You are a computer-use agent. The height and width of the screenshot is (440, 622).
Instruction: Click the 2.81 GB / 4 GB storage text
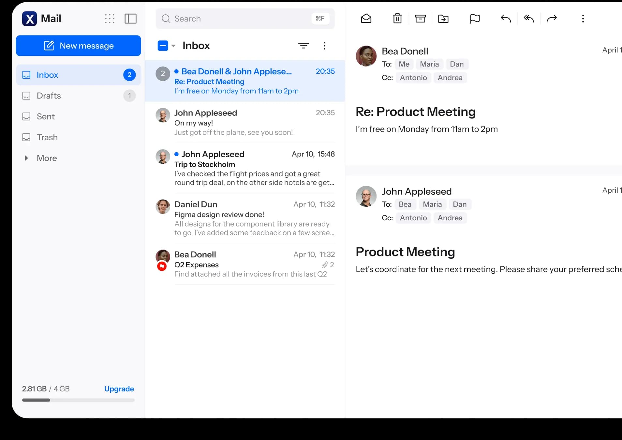tap(46, 389)
